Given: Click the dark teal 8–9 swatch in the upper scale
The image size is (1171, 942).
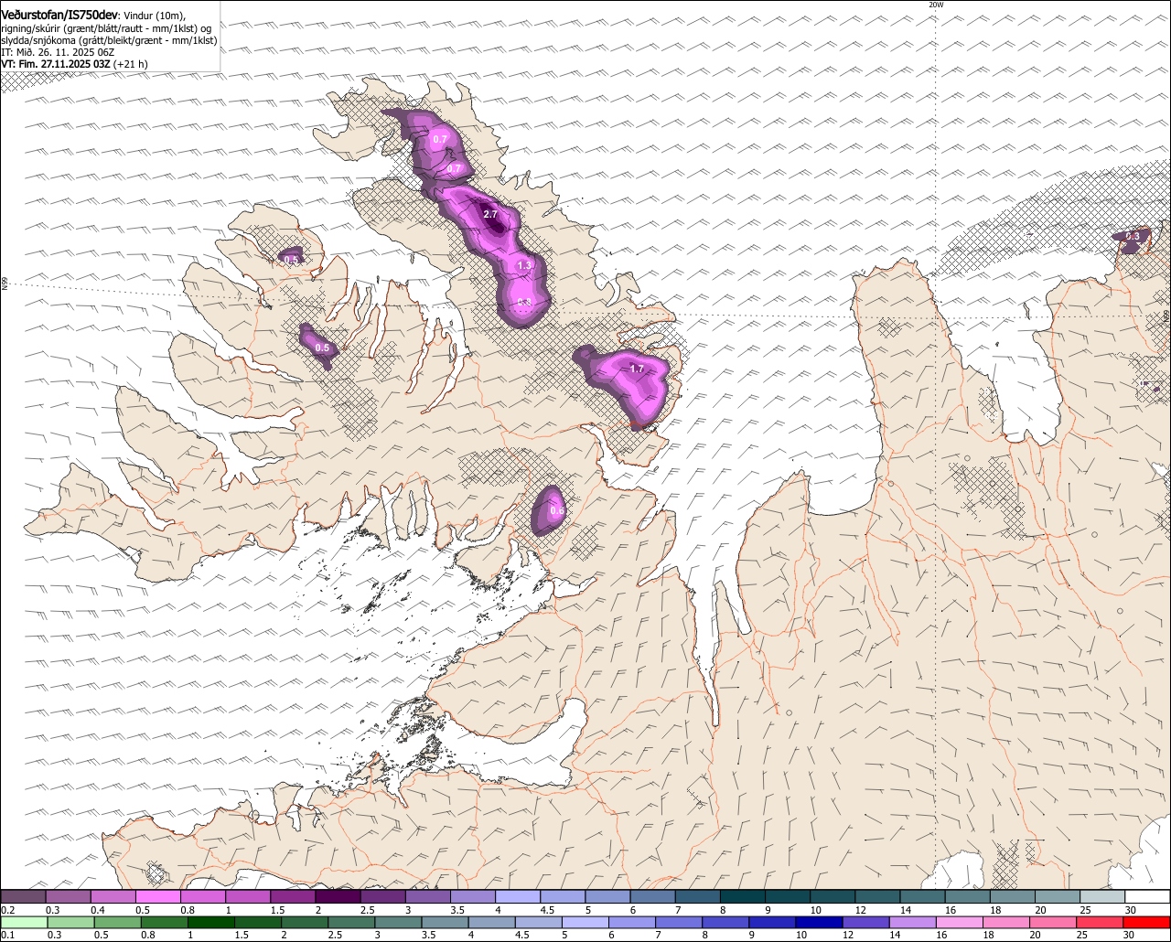Looking at the screenshot, I should pos(743,897).
